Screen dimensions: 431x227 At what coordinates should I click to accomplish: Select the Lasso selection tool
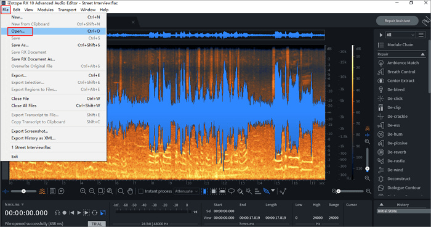[232, 191]
